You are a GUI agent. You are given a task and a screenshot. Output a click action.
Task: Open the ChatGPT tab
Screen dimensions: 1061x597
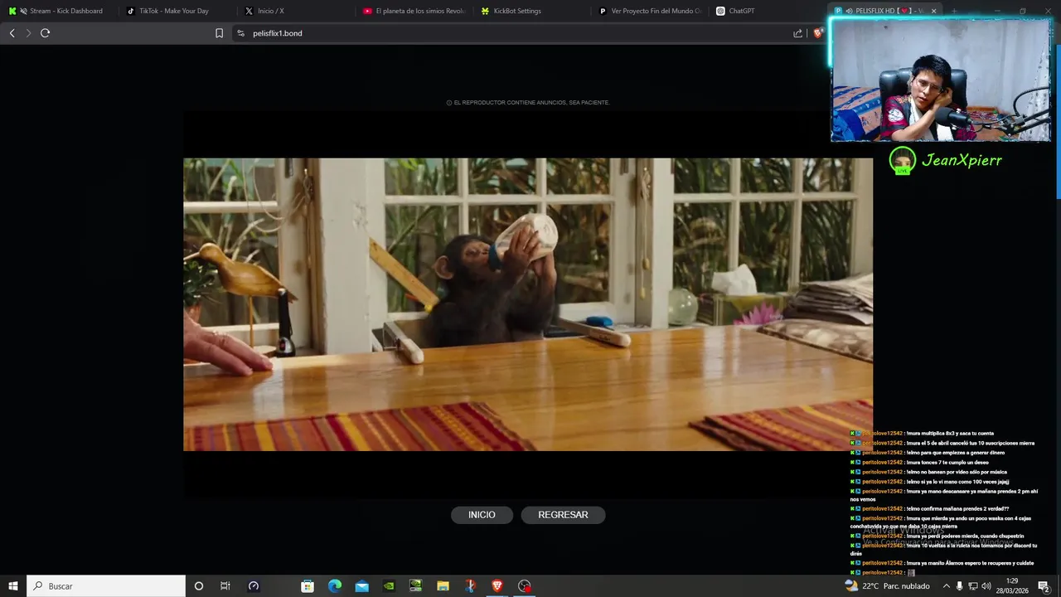[x=741, y=11]
